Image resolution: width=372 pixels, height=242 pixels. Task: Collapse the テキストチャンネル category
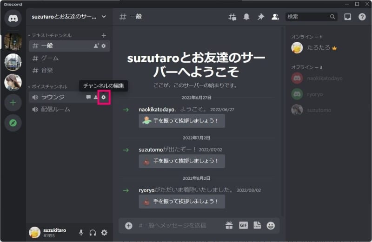point(51,35)
